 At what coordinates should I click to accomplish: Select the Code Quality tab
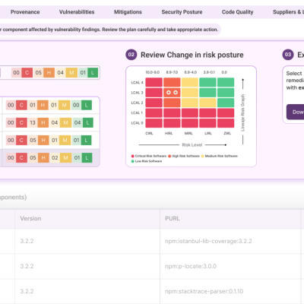tap(237, 12)
